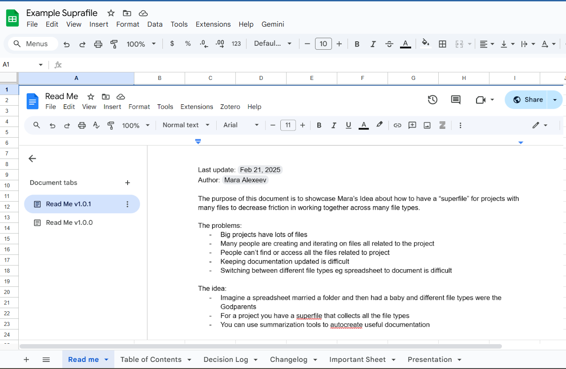Viewport: 566px width, 369px height.
Task: Toggle bold in the Sheets toolbar
Action: (x=357, y=44)
